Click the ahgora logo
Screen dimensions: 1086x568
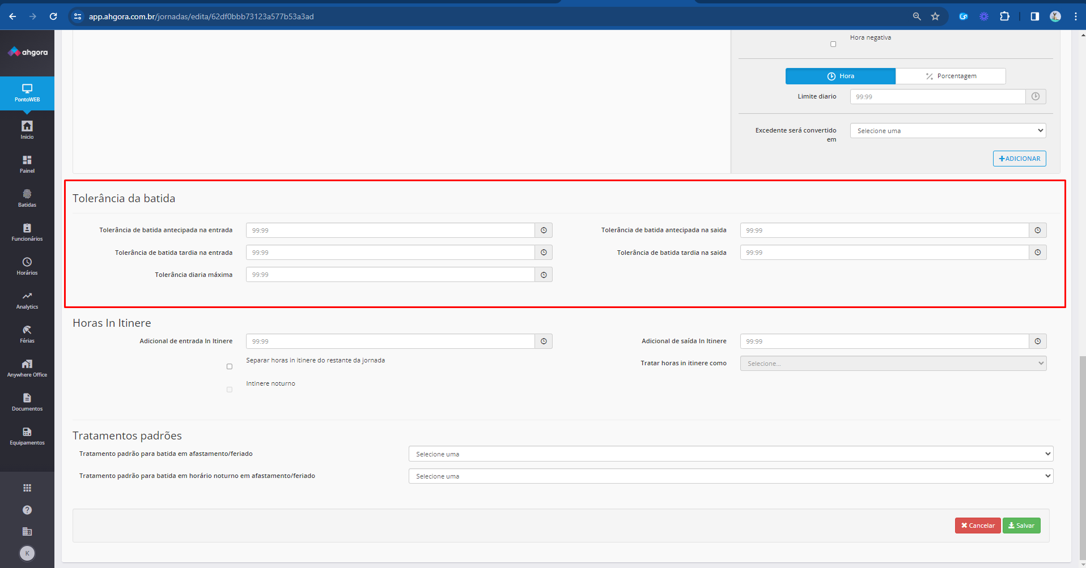(x=27, y=52)
